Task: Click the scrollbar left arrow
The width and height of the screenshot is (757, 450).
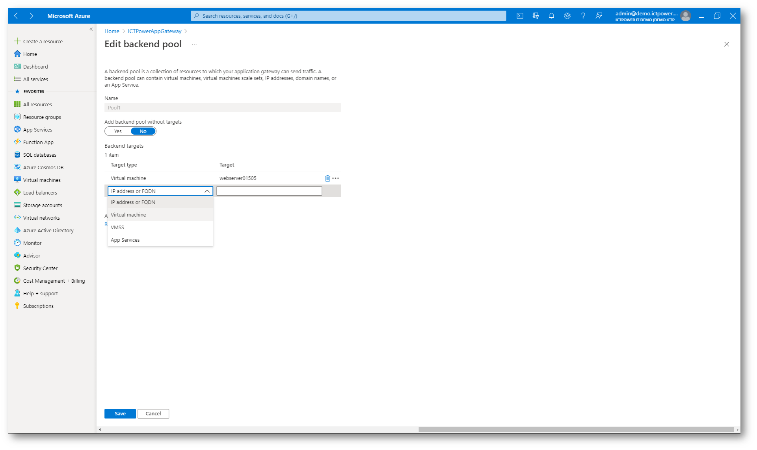Action: [x=100, y=430]
